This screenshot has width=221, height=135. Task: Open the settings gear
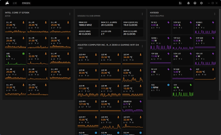click(201, 3)
